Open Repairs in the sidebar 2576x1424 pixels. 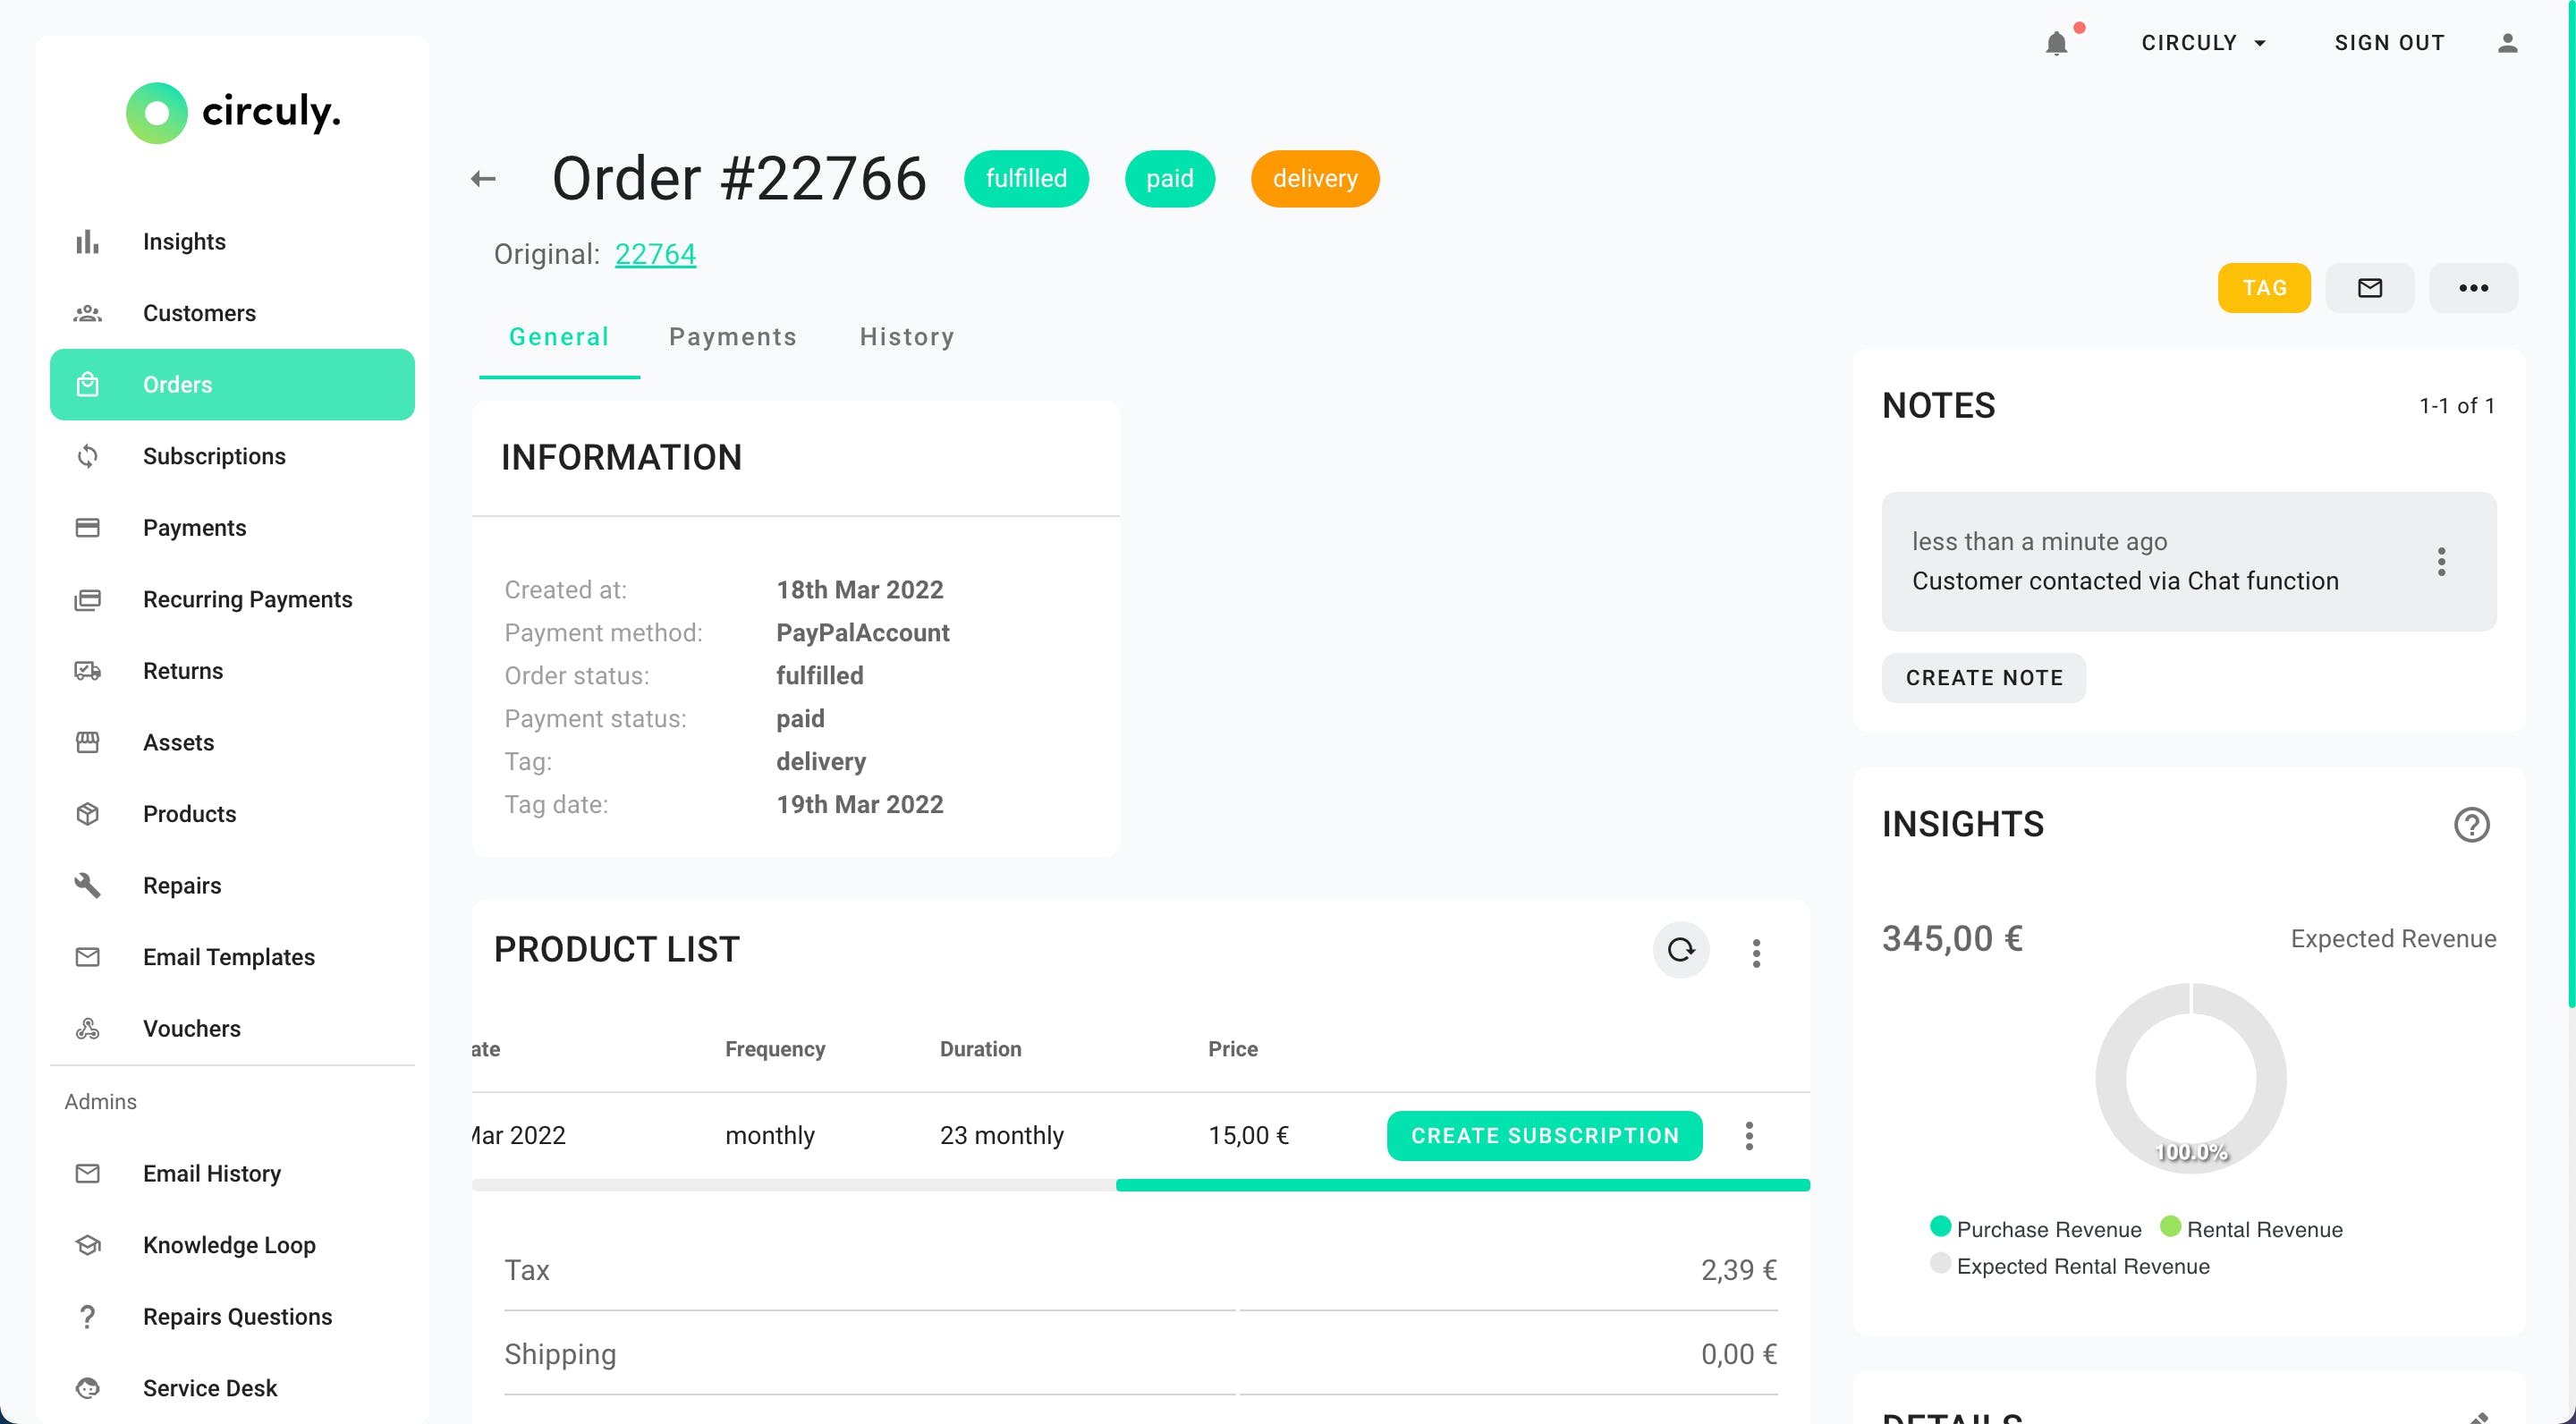(x=232, y=885)
